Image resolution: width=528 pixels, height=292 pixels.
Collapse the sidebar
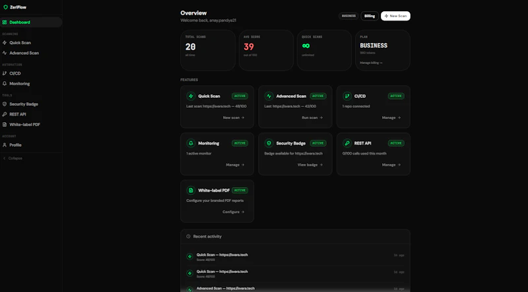click(x=13, y=158)
